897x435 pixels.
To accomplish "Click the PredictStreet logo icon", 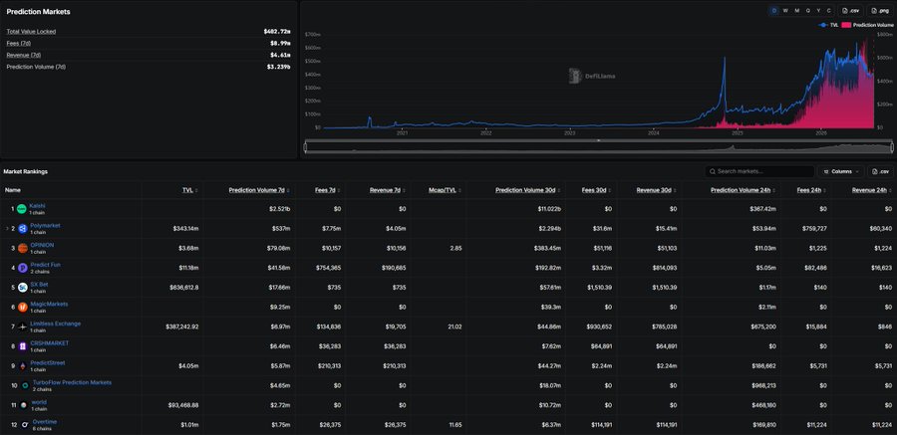I will 22,366.
